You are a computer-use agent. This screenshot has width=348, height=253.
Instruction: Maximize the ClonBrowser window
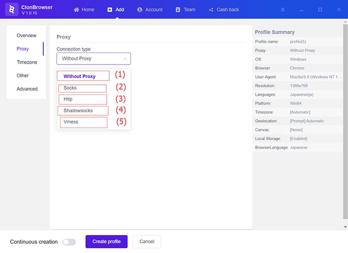(320, 10)
